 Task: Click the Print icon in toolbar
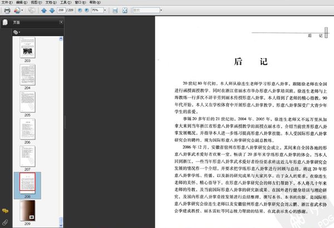click(x=7, y=10)
